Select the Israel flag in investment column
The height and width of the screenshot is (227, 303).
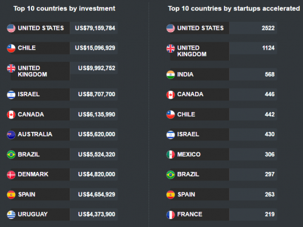11,94
